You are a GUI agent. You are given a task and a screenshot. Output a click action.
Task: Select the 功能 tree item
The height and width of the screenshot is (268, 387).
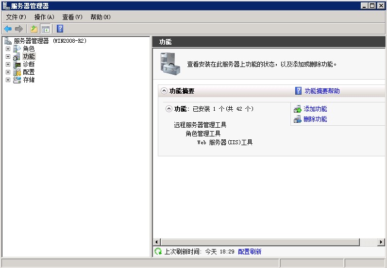29,56
